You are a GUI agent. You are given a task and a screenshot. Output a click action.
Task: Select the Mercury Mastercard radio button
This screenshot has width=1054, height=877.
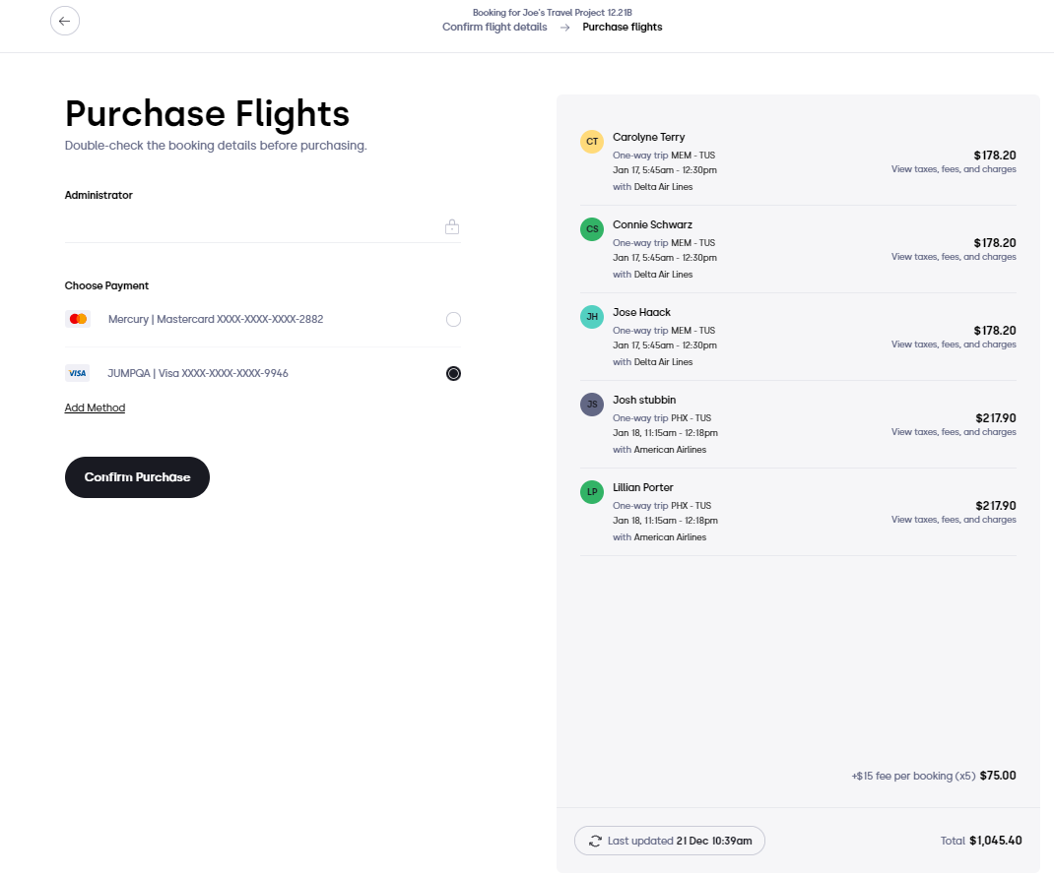pyautogui.click(x=454, y=320)
